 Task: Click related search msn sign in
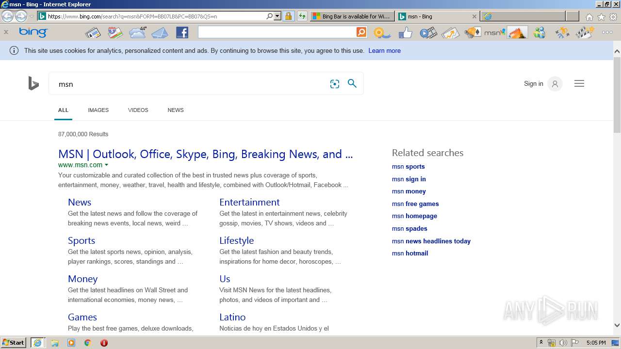click(409, 179)
